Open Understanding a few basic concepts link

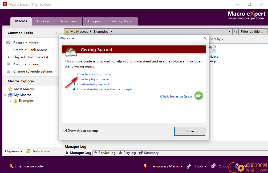(x=105, y=89)
